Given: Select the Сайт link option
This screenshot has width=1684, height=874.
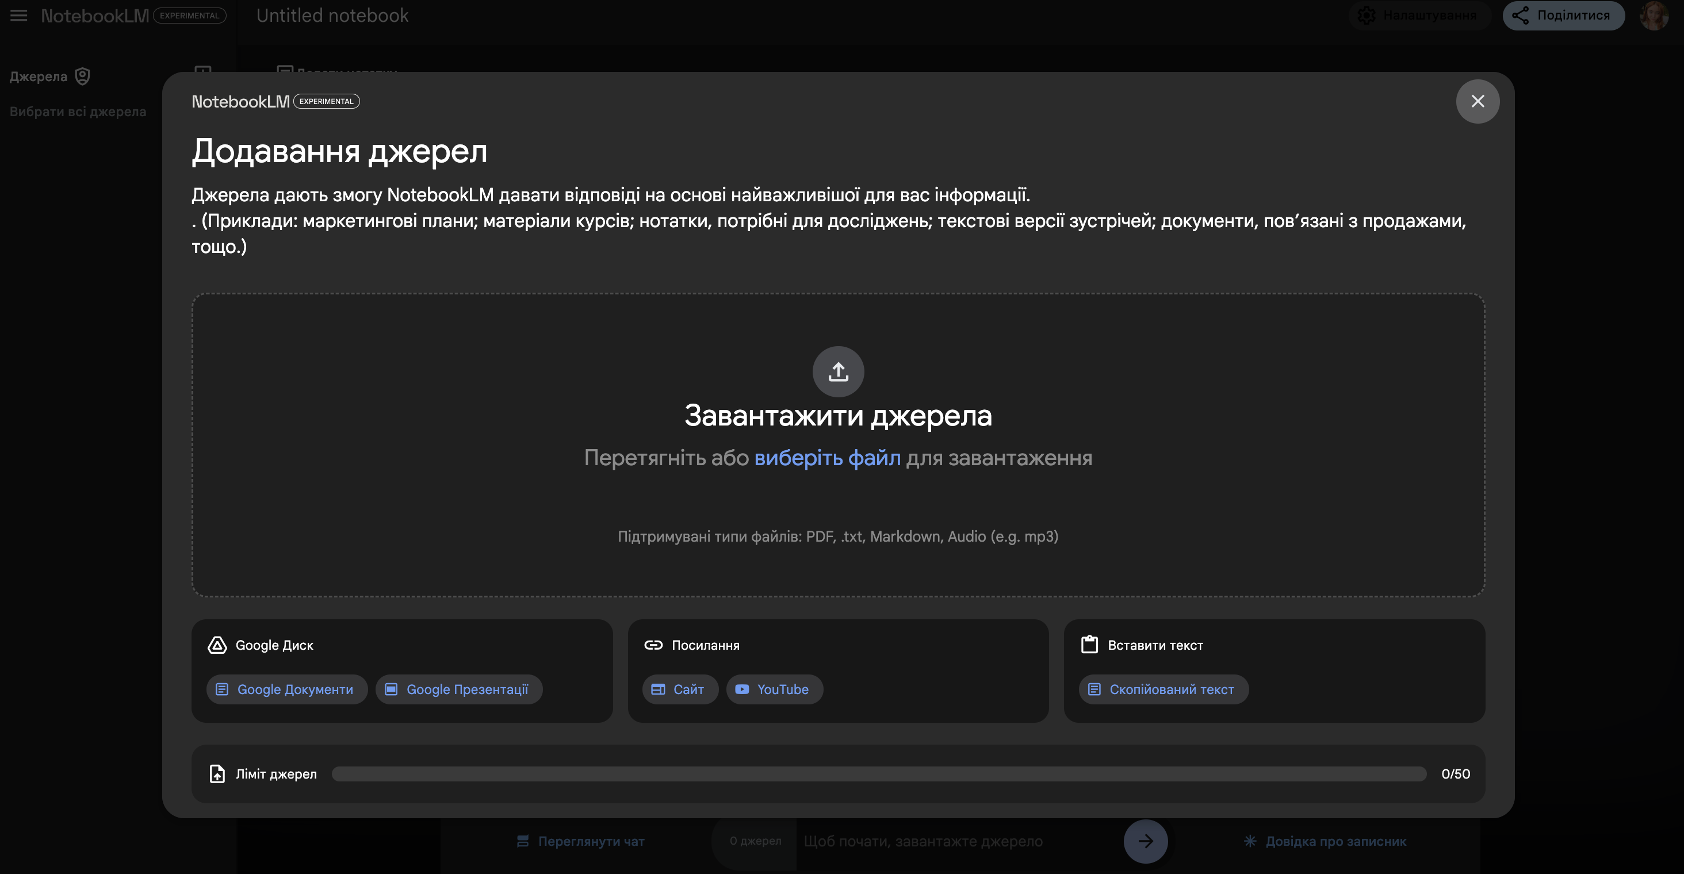Looking at the screenshot, I should (x=680, y=689).
